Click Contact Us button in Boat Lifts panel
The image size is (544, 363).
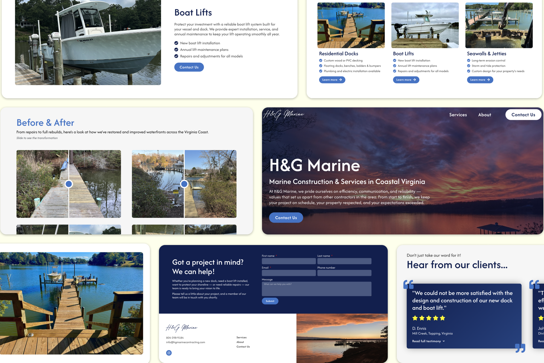click(x=189, y=67)
